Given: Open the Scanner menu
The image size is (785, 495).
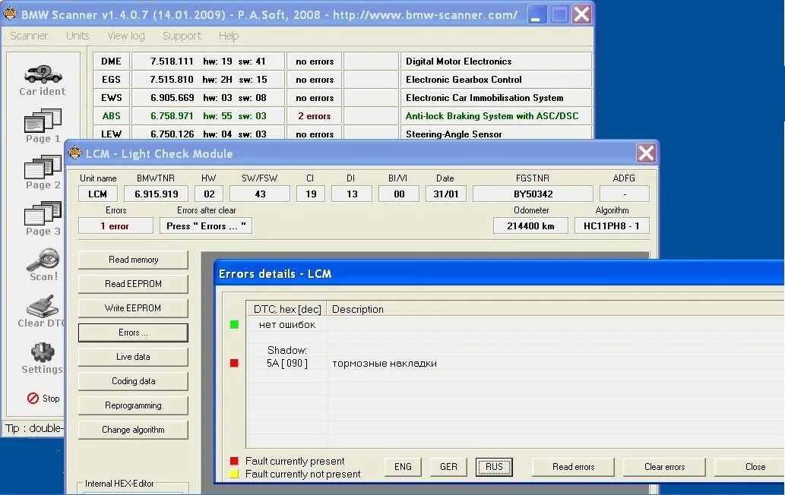Looking at the screenshot, I should point(29,36).
